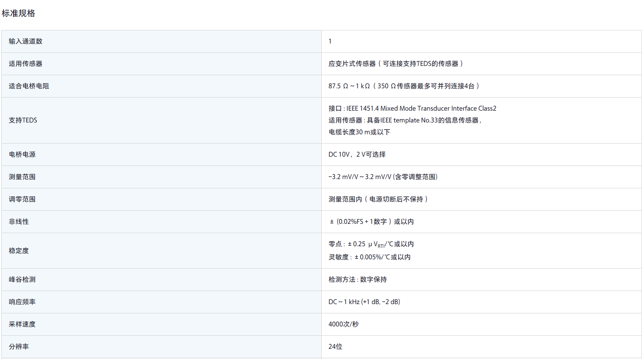Click the 电缆长度30 m或以下 line
The image size is (643, 359).
click(x=359, y=132)
